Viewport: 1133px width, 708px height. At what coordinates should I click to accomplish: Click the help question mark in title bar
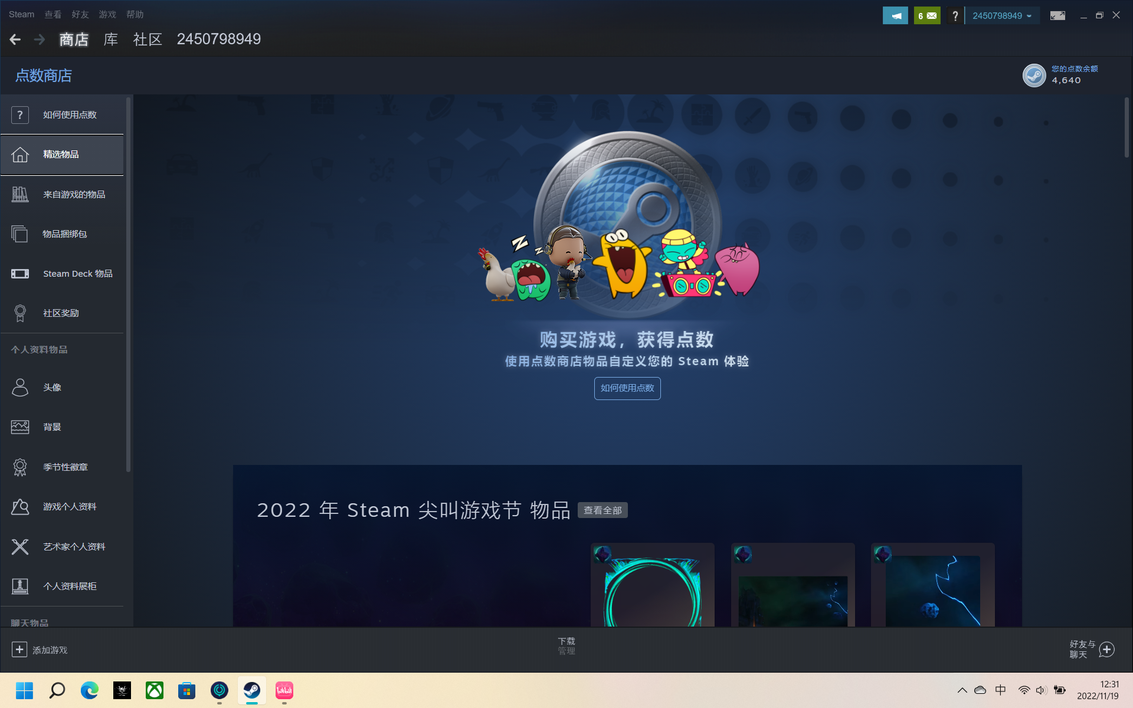click(x=955, y=16)
